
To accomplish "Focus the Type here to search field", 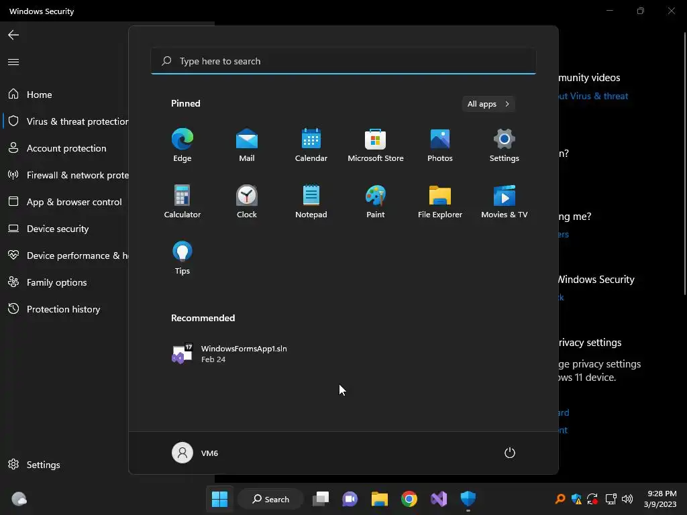I will tap(343, 61).
